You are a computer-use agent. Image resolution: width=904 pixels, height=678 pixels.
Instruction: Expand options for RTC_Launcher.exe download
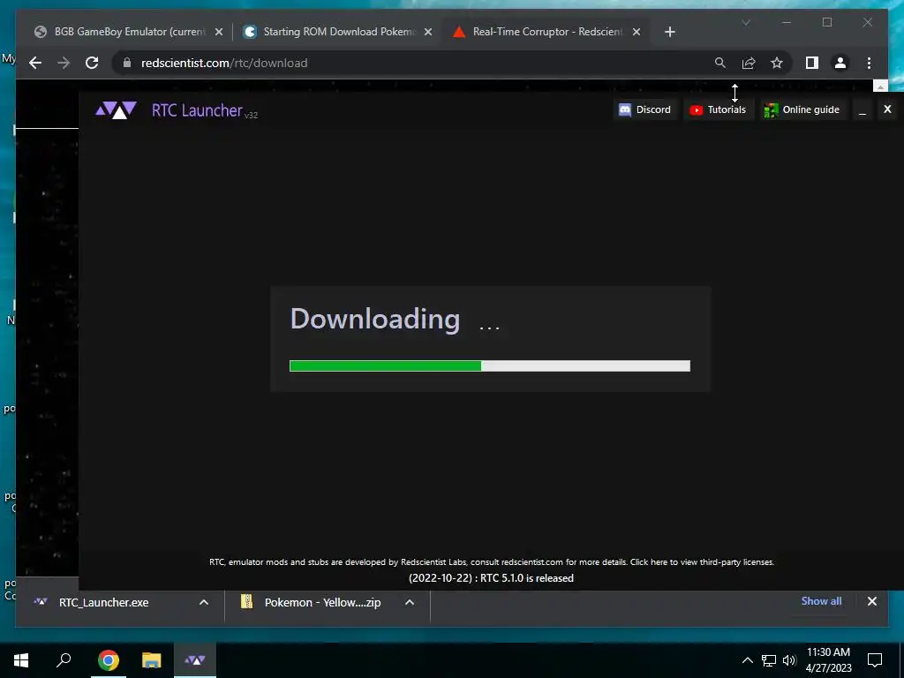204,602
